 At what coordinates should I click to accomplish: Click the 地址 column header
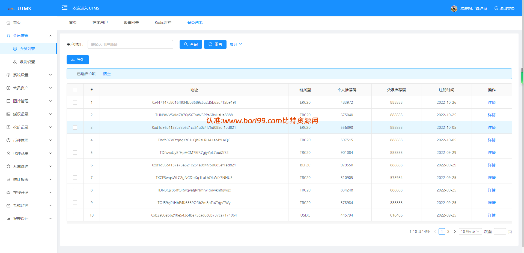[x=194, y=90]
